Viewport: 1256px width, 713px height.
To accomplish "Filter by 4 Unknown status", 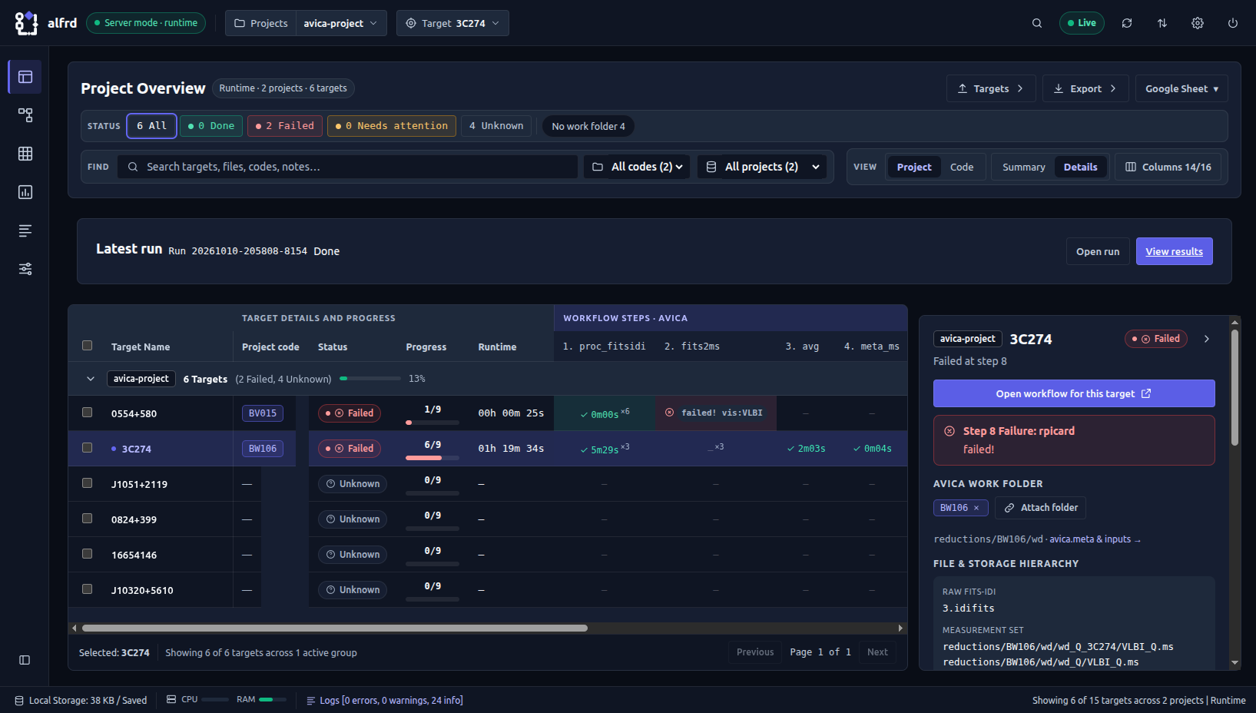I will [496, 126].
